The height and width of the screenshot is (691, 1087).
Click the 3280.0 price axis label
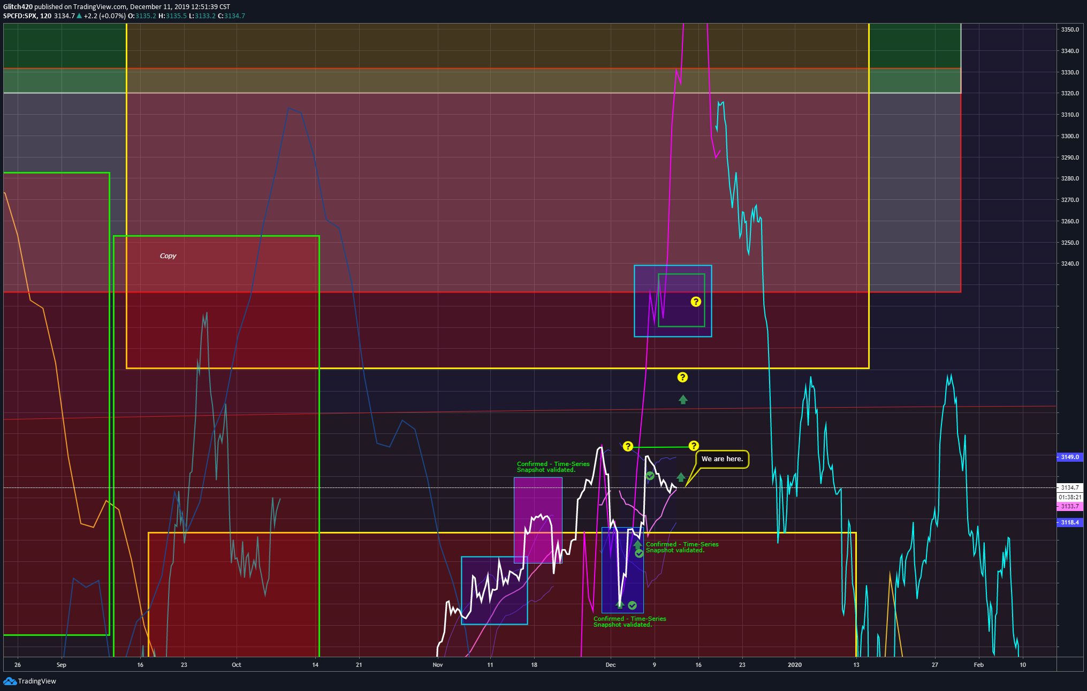(1070, 178)
